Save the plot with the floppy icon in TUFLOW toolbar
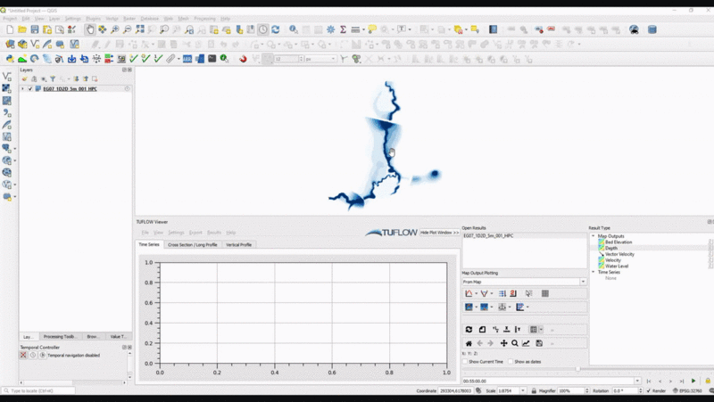Image resolution: width=714 pixels, height=402 pixels. [x=539, y=343]
